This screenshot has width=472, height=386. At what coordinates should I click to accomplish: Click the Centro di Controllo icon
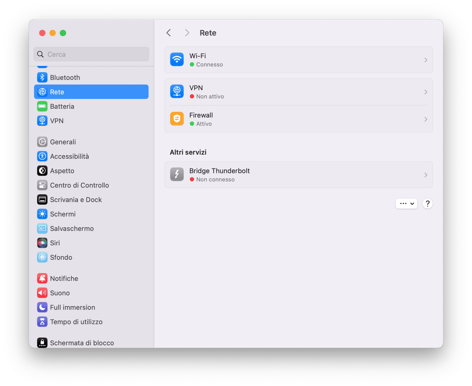coord(42,185)
